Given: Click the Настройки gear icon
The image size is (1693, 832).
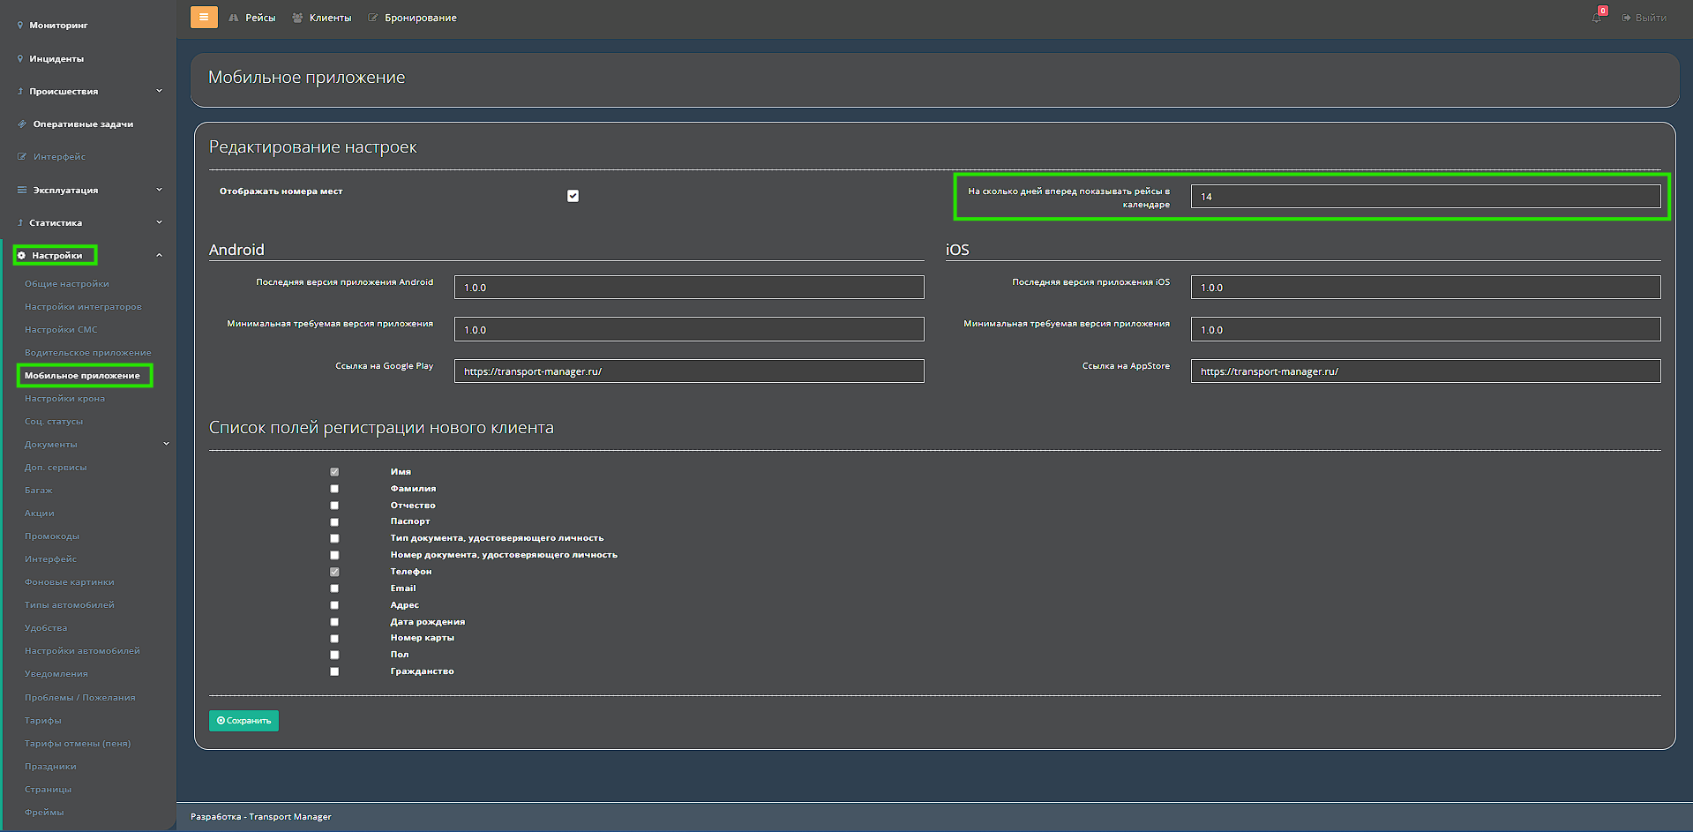Looking at the screenshot, I should [x=22, y=255].
